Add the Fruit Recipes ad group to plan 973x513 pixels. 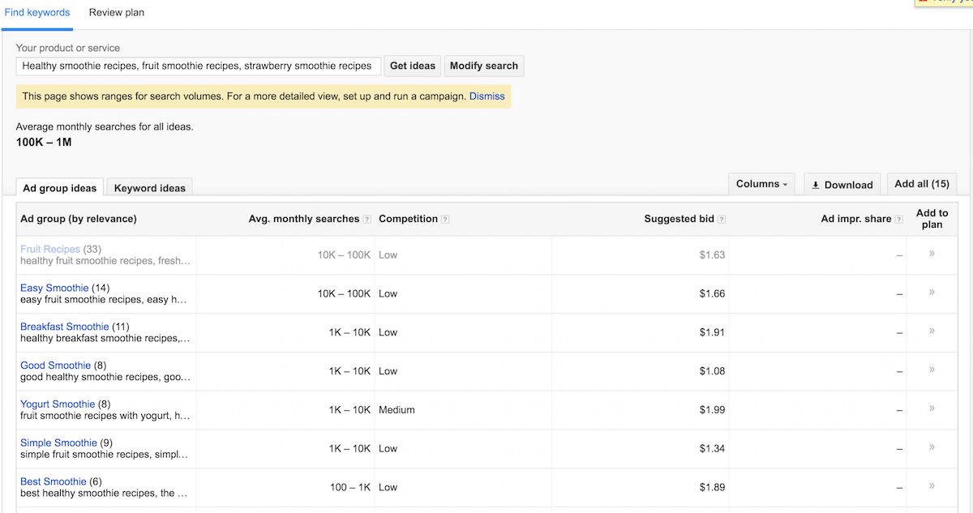point(931,254)
